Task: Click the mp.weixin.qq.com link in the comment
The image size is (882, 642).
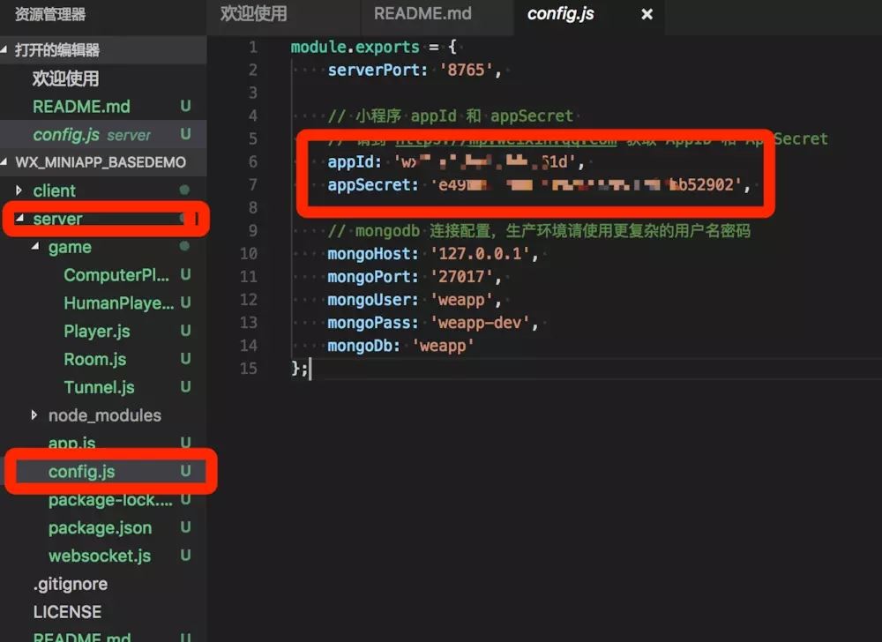Action: pos(506,139)
